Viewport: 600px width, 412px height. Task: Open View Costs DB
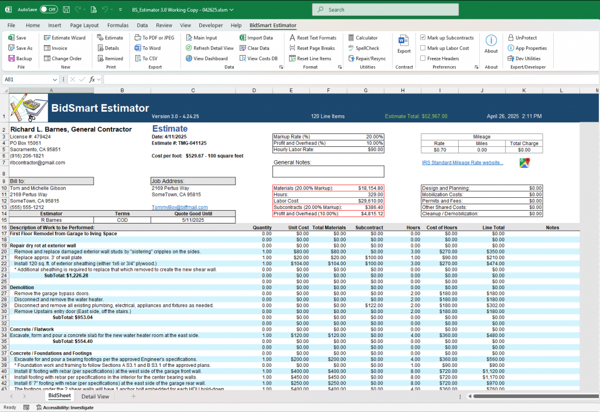coord(258,59)
